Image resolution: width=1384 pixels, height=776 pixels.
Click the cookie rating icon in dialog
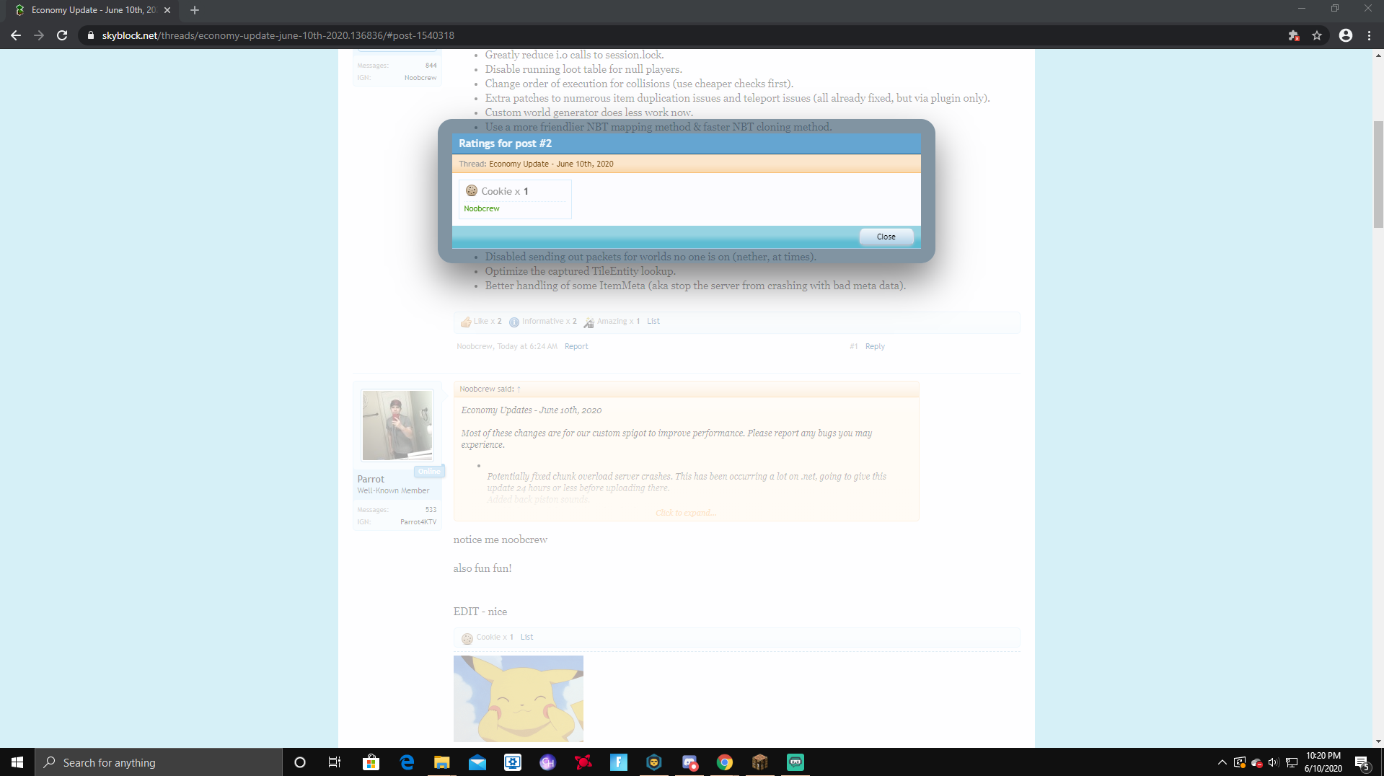(472, 191)
